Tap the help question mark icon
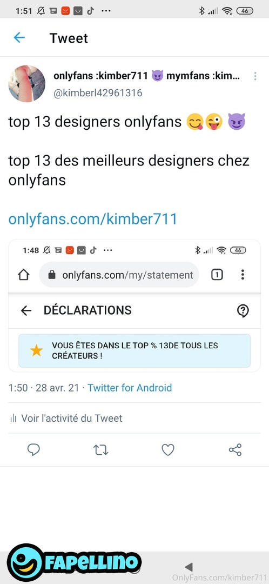The width and height of the screenshot is (269, 584). pos(243,310)
